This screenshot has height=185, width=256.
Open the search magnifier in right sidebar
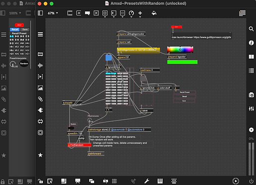[x=251, y=29]
